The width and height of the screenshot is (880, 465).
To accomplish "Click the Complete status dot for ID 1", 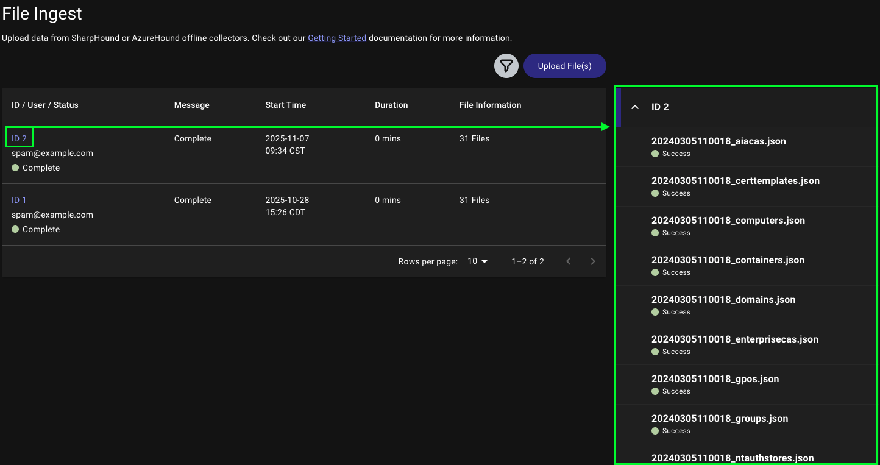I will (x=15, y=229).
